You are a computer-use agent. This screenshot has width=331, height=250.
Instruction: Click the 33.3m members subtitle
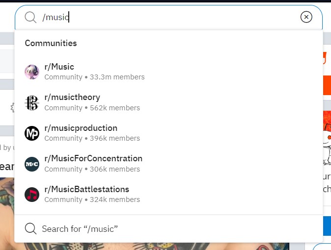click(117, 77)
